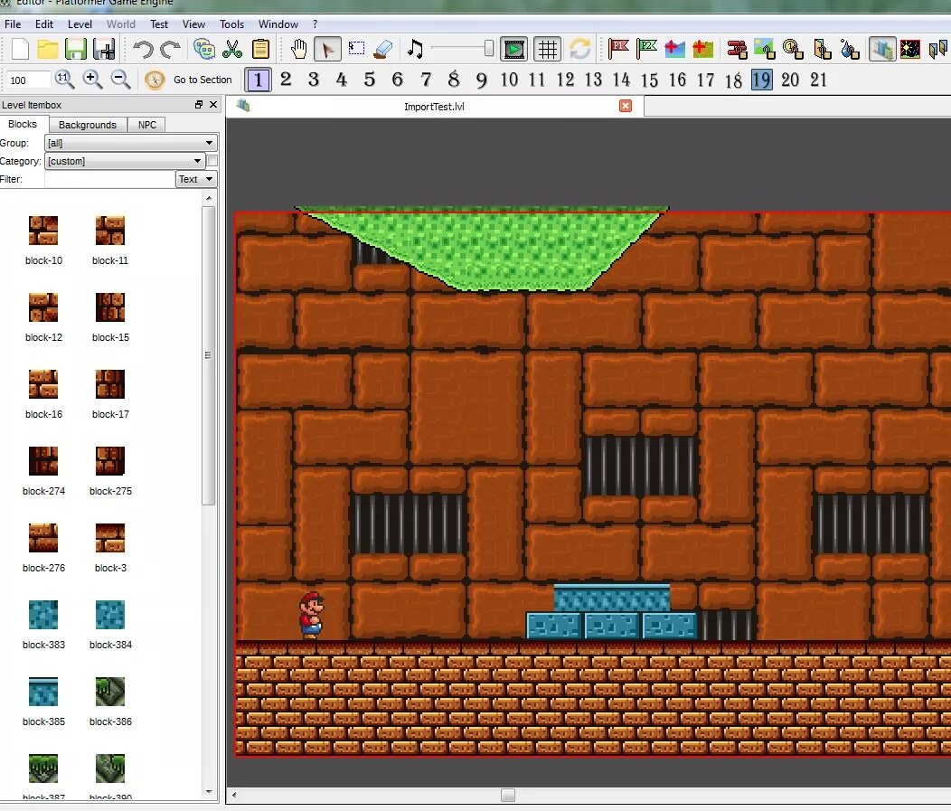This screenshot has width=951, height=811.
Task: Open the Tools menu
Action: [x=231, y=24]
